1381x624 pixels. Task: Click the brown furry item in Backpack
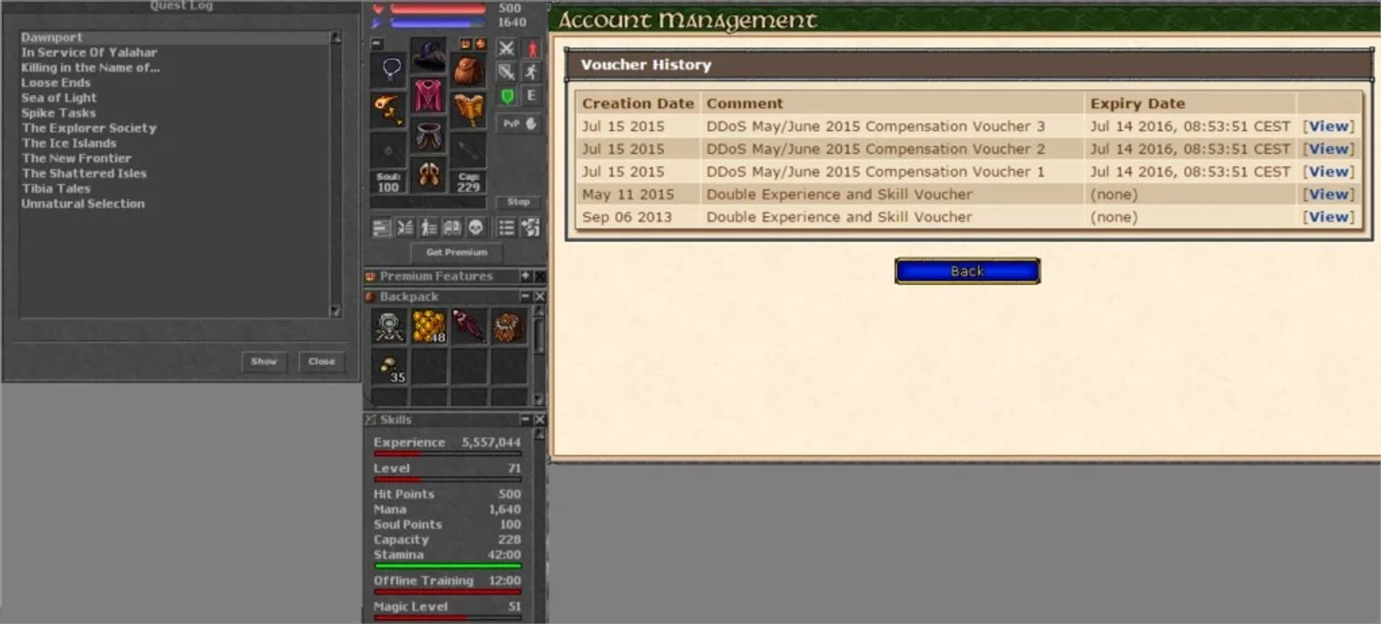(x=509, y=327)
